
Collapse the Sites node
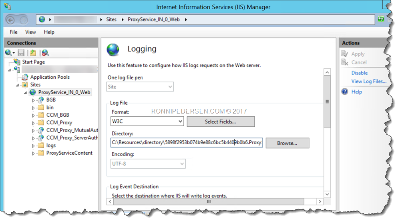tap(17, 85)
